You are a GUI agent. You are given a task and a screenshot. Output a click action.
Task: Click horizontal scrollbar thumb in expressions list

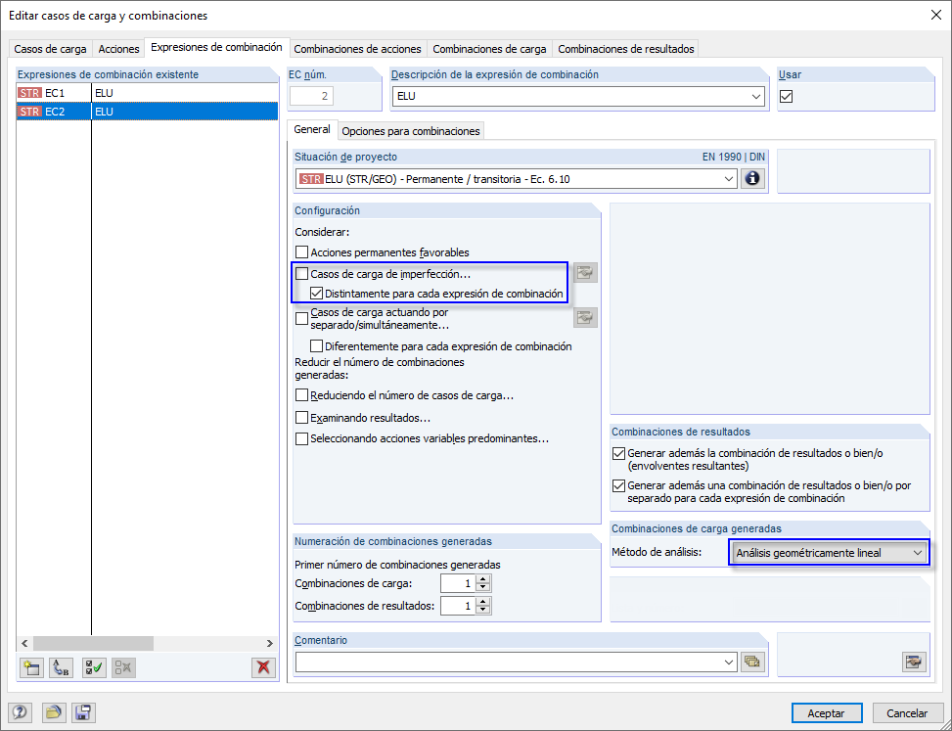(94, 643)
